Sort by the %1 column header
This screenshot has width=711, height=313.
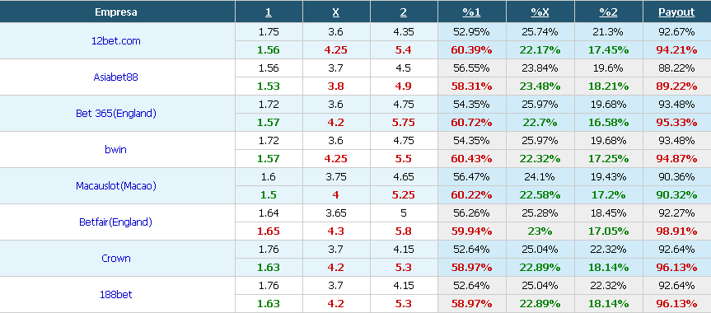pos(471,12)
